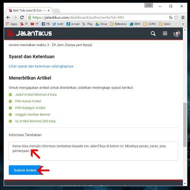The width and height of the screenshot is (190, 190).
Task: Click the user profile avatar
Action: pyautogui.click(x=177, y=34)
